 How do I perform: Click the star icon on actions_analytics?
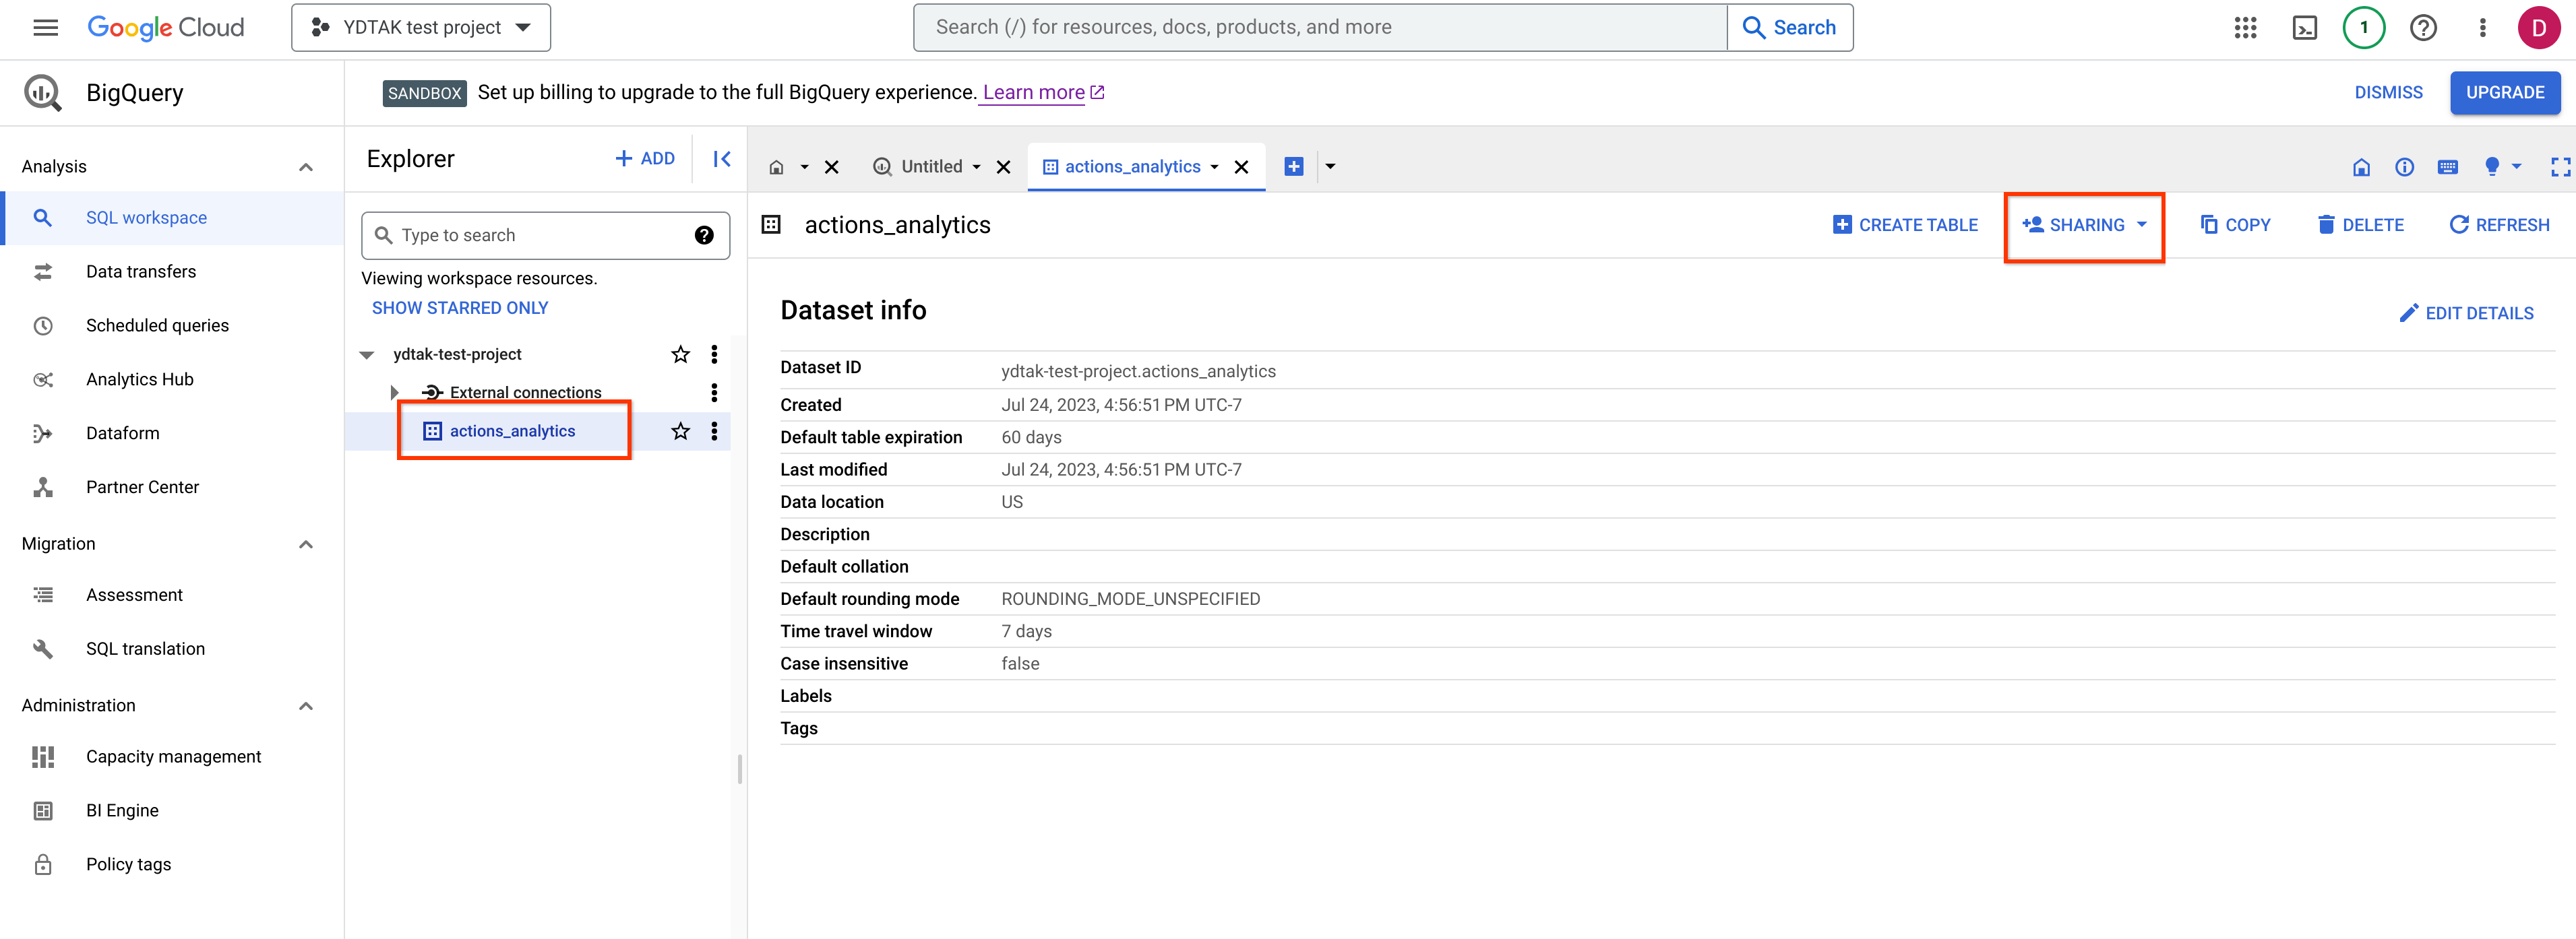tap(680, 430)
